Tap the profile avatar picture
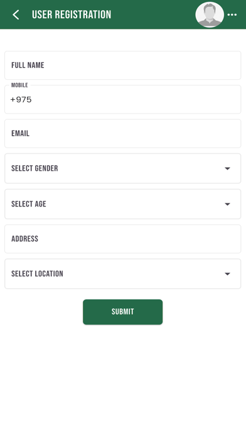 [210, 15]
